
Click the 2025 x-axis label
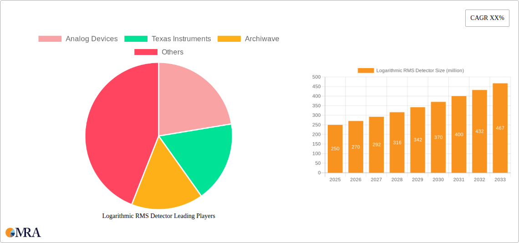click(335, 179)
